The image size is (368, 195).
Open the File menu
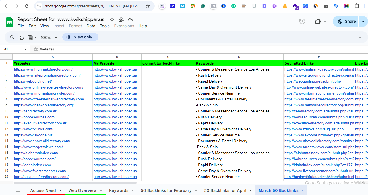21,26
